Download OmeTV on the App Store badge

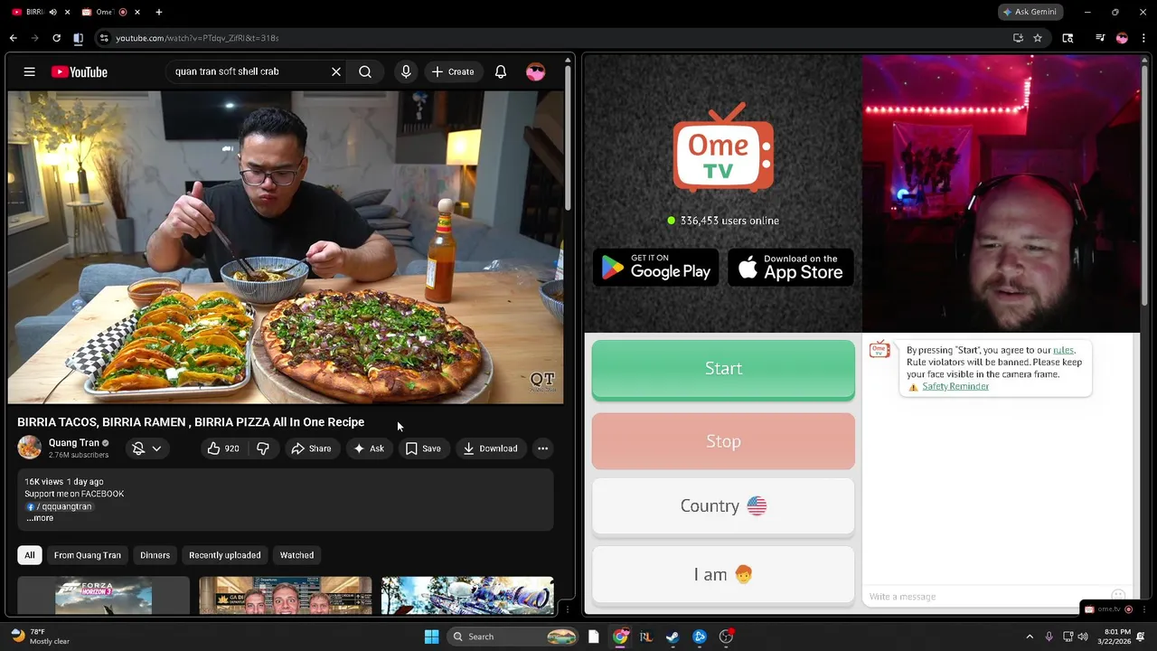[791, 267]
